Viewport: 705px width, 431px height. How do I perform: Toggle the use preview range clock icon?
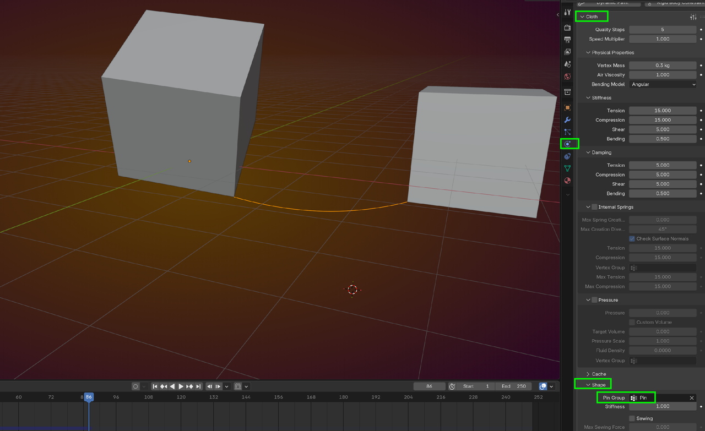point(452,386)
